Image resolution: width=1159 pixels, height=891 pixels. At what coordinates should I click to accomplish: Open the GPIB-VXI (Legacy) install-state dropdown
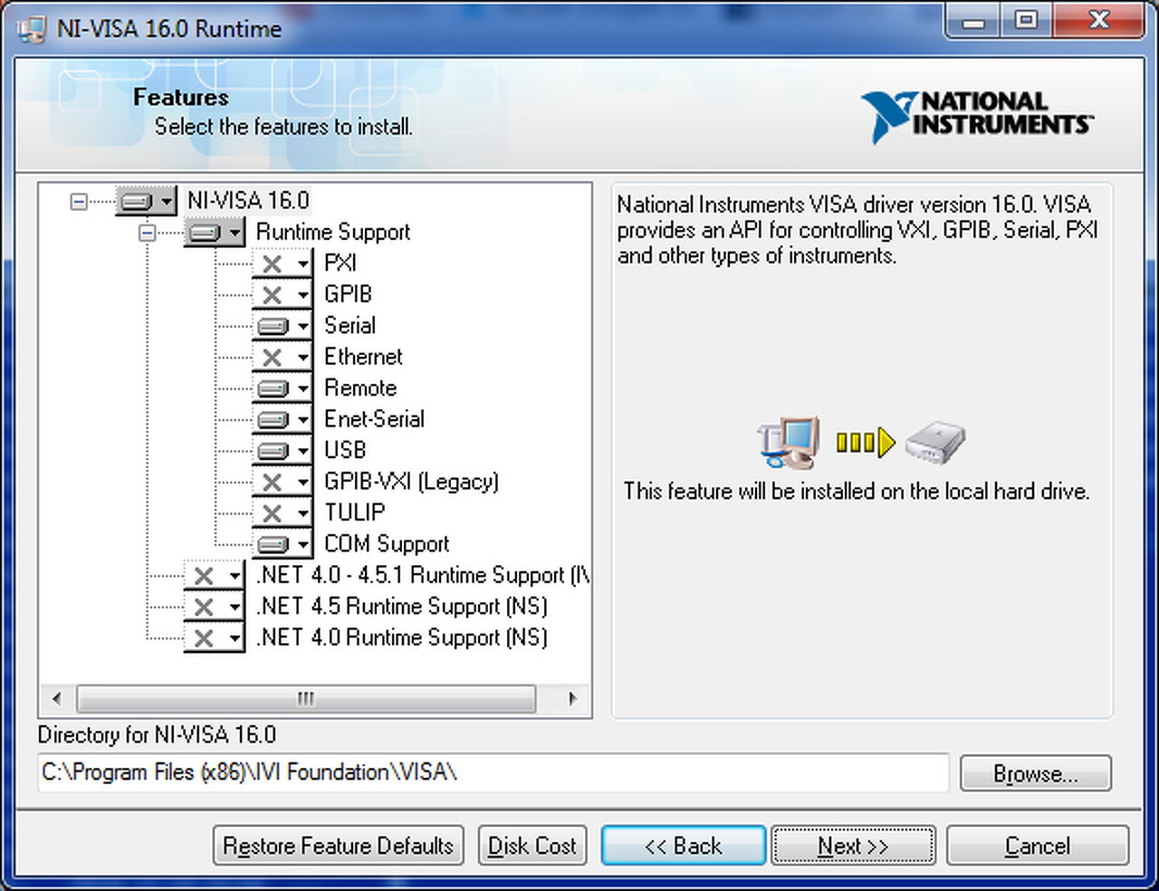(283, 483)
